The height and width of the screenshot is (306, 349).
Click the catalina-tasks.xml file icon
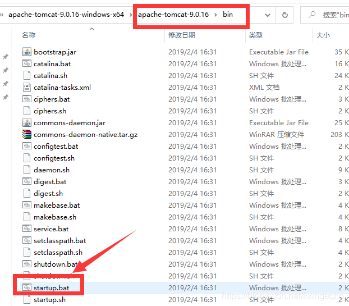point(27,87)
